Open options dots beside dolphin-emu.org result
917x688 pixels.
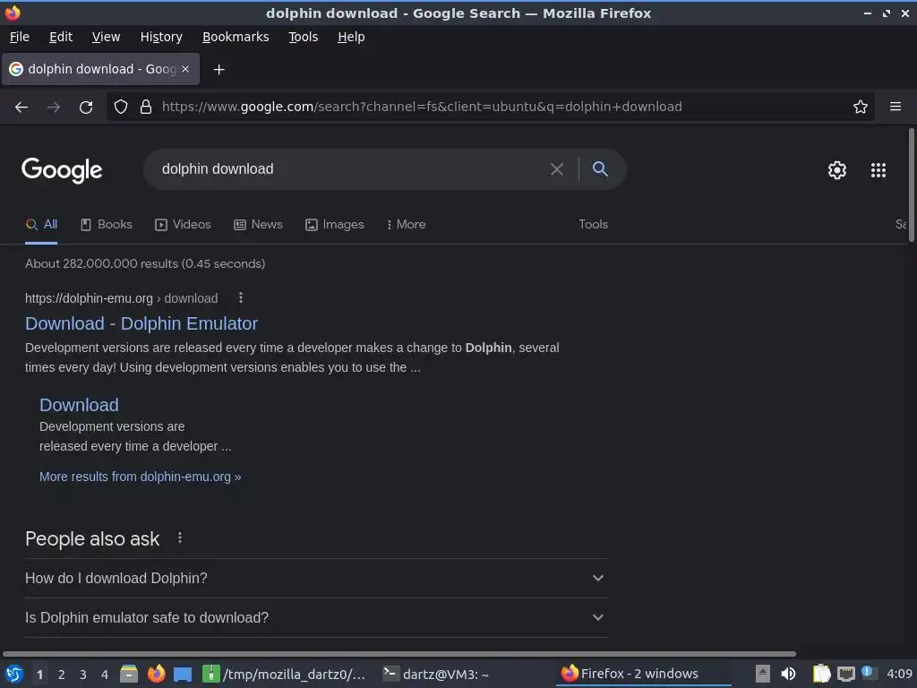pyautogui.click(x=240, y=297)
